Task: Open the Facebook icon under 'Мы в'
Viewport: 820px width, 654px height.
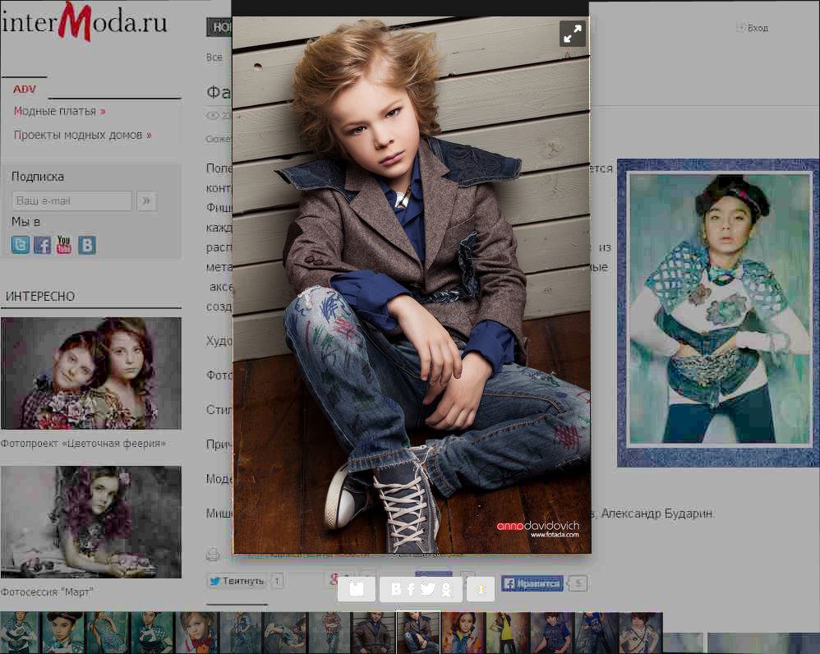Action: (43, 245)
